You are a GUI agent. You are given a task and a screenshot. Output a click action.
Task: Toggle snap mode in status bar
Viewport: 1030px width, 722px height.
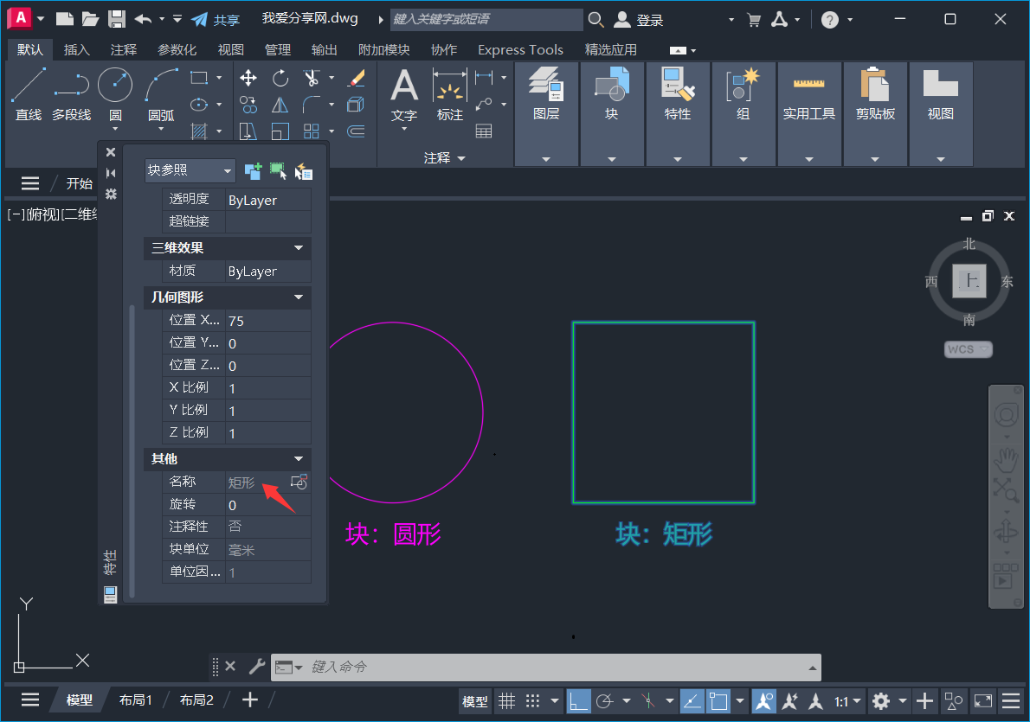(x=532, y=701)
